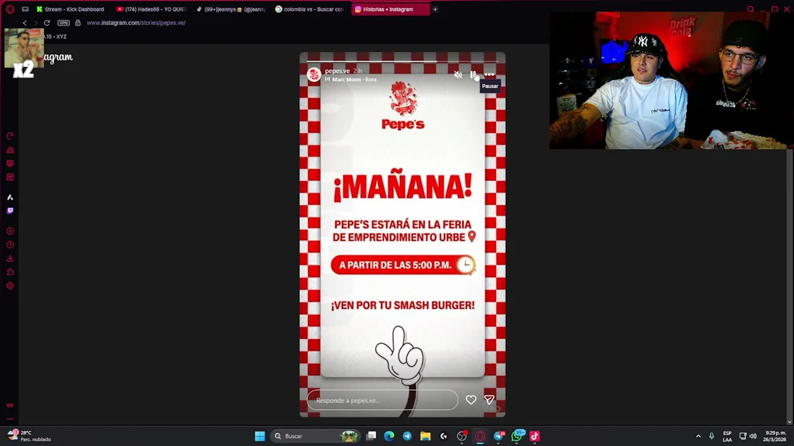
Task: Open volume control in system tray
Action: point(752,436)
